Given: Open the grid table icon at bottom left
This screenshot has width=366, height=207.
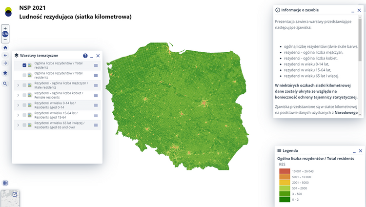Looking at the screenshot, I should (x=5, y=183).
